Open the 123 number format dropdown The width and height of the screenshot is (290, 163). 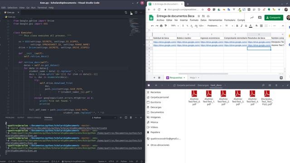[x=201, y=26]
